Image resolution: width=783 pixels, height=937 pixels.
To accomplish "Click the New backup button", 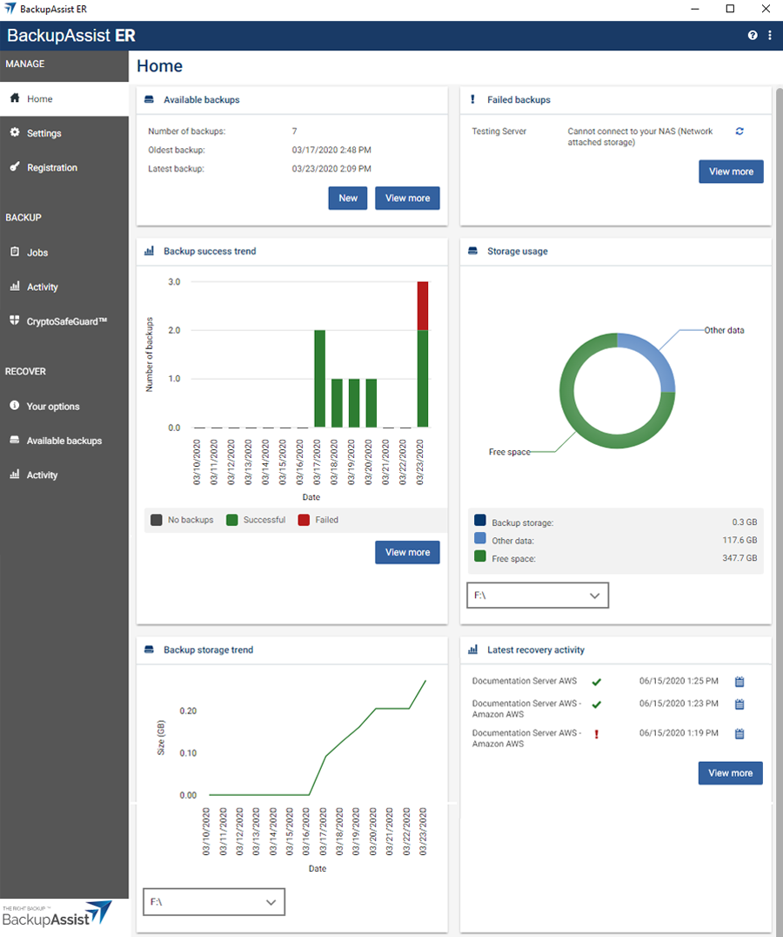I will [348, 198].
